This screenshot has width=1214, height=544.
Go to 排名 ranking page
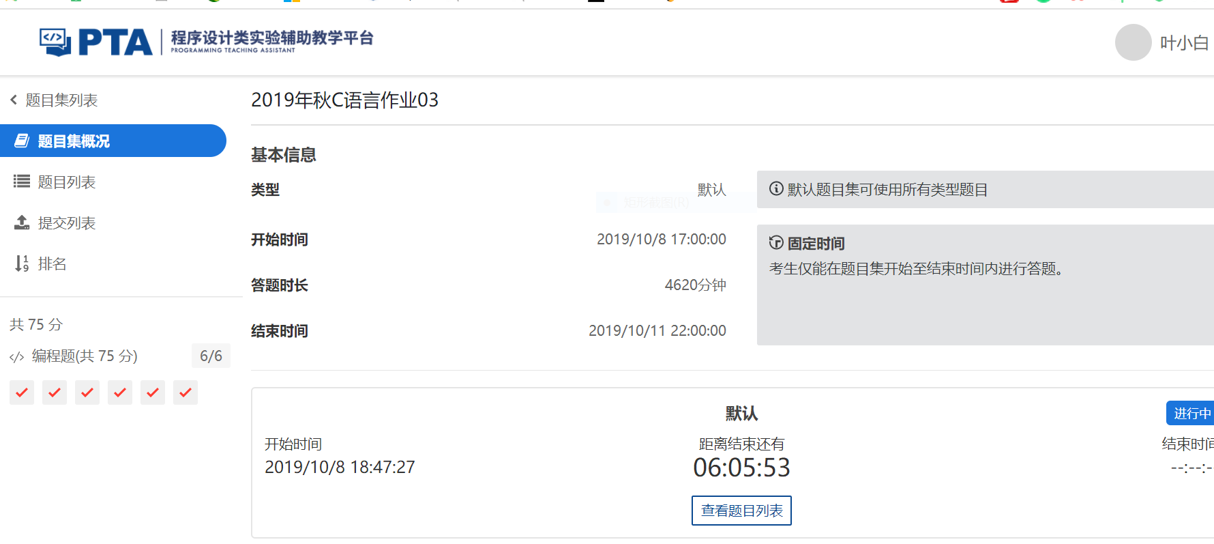point(52,264)
